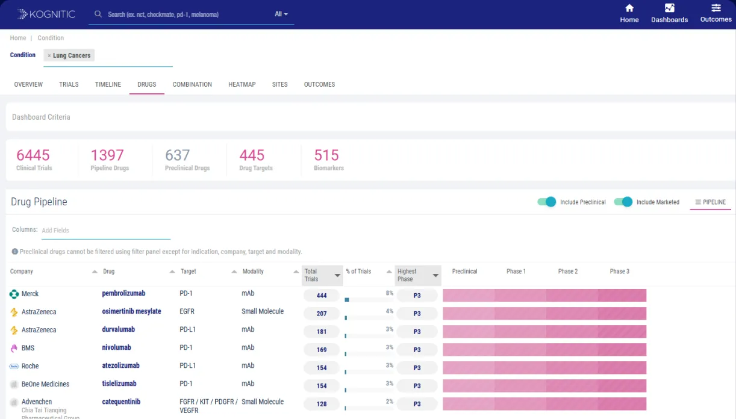
Task: Open the atezolizumab drug link
Action: tap(120, 365)
